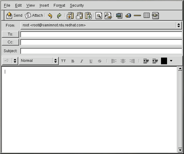The height and width of the screenshot is (154, 184).
Task: Open the Security menu
Action: tap(77, 5)
